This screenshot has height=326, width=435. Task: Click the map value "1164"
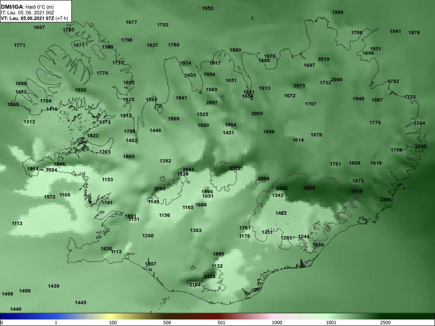[195, 285]
